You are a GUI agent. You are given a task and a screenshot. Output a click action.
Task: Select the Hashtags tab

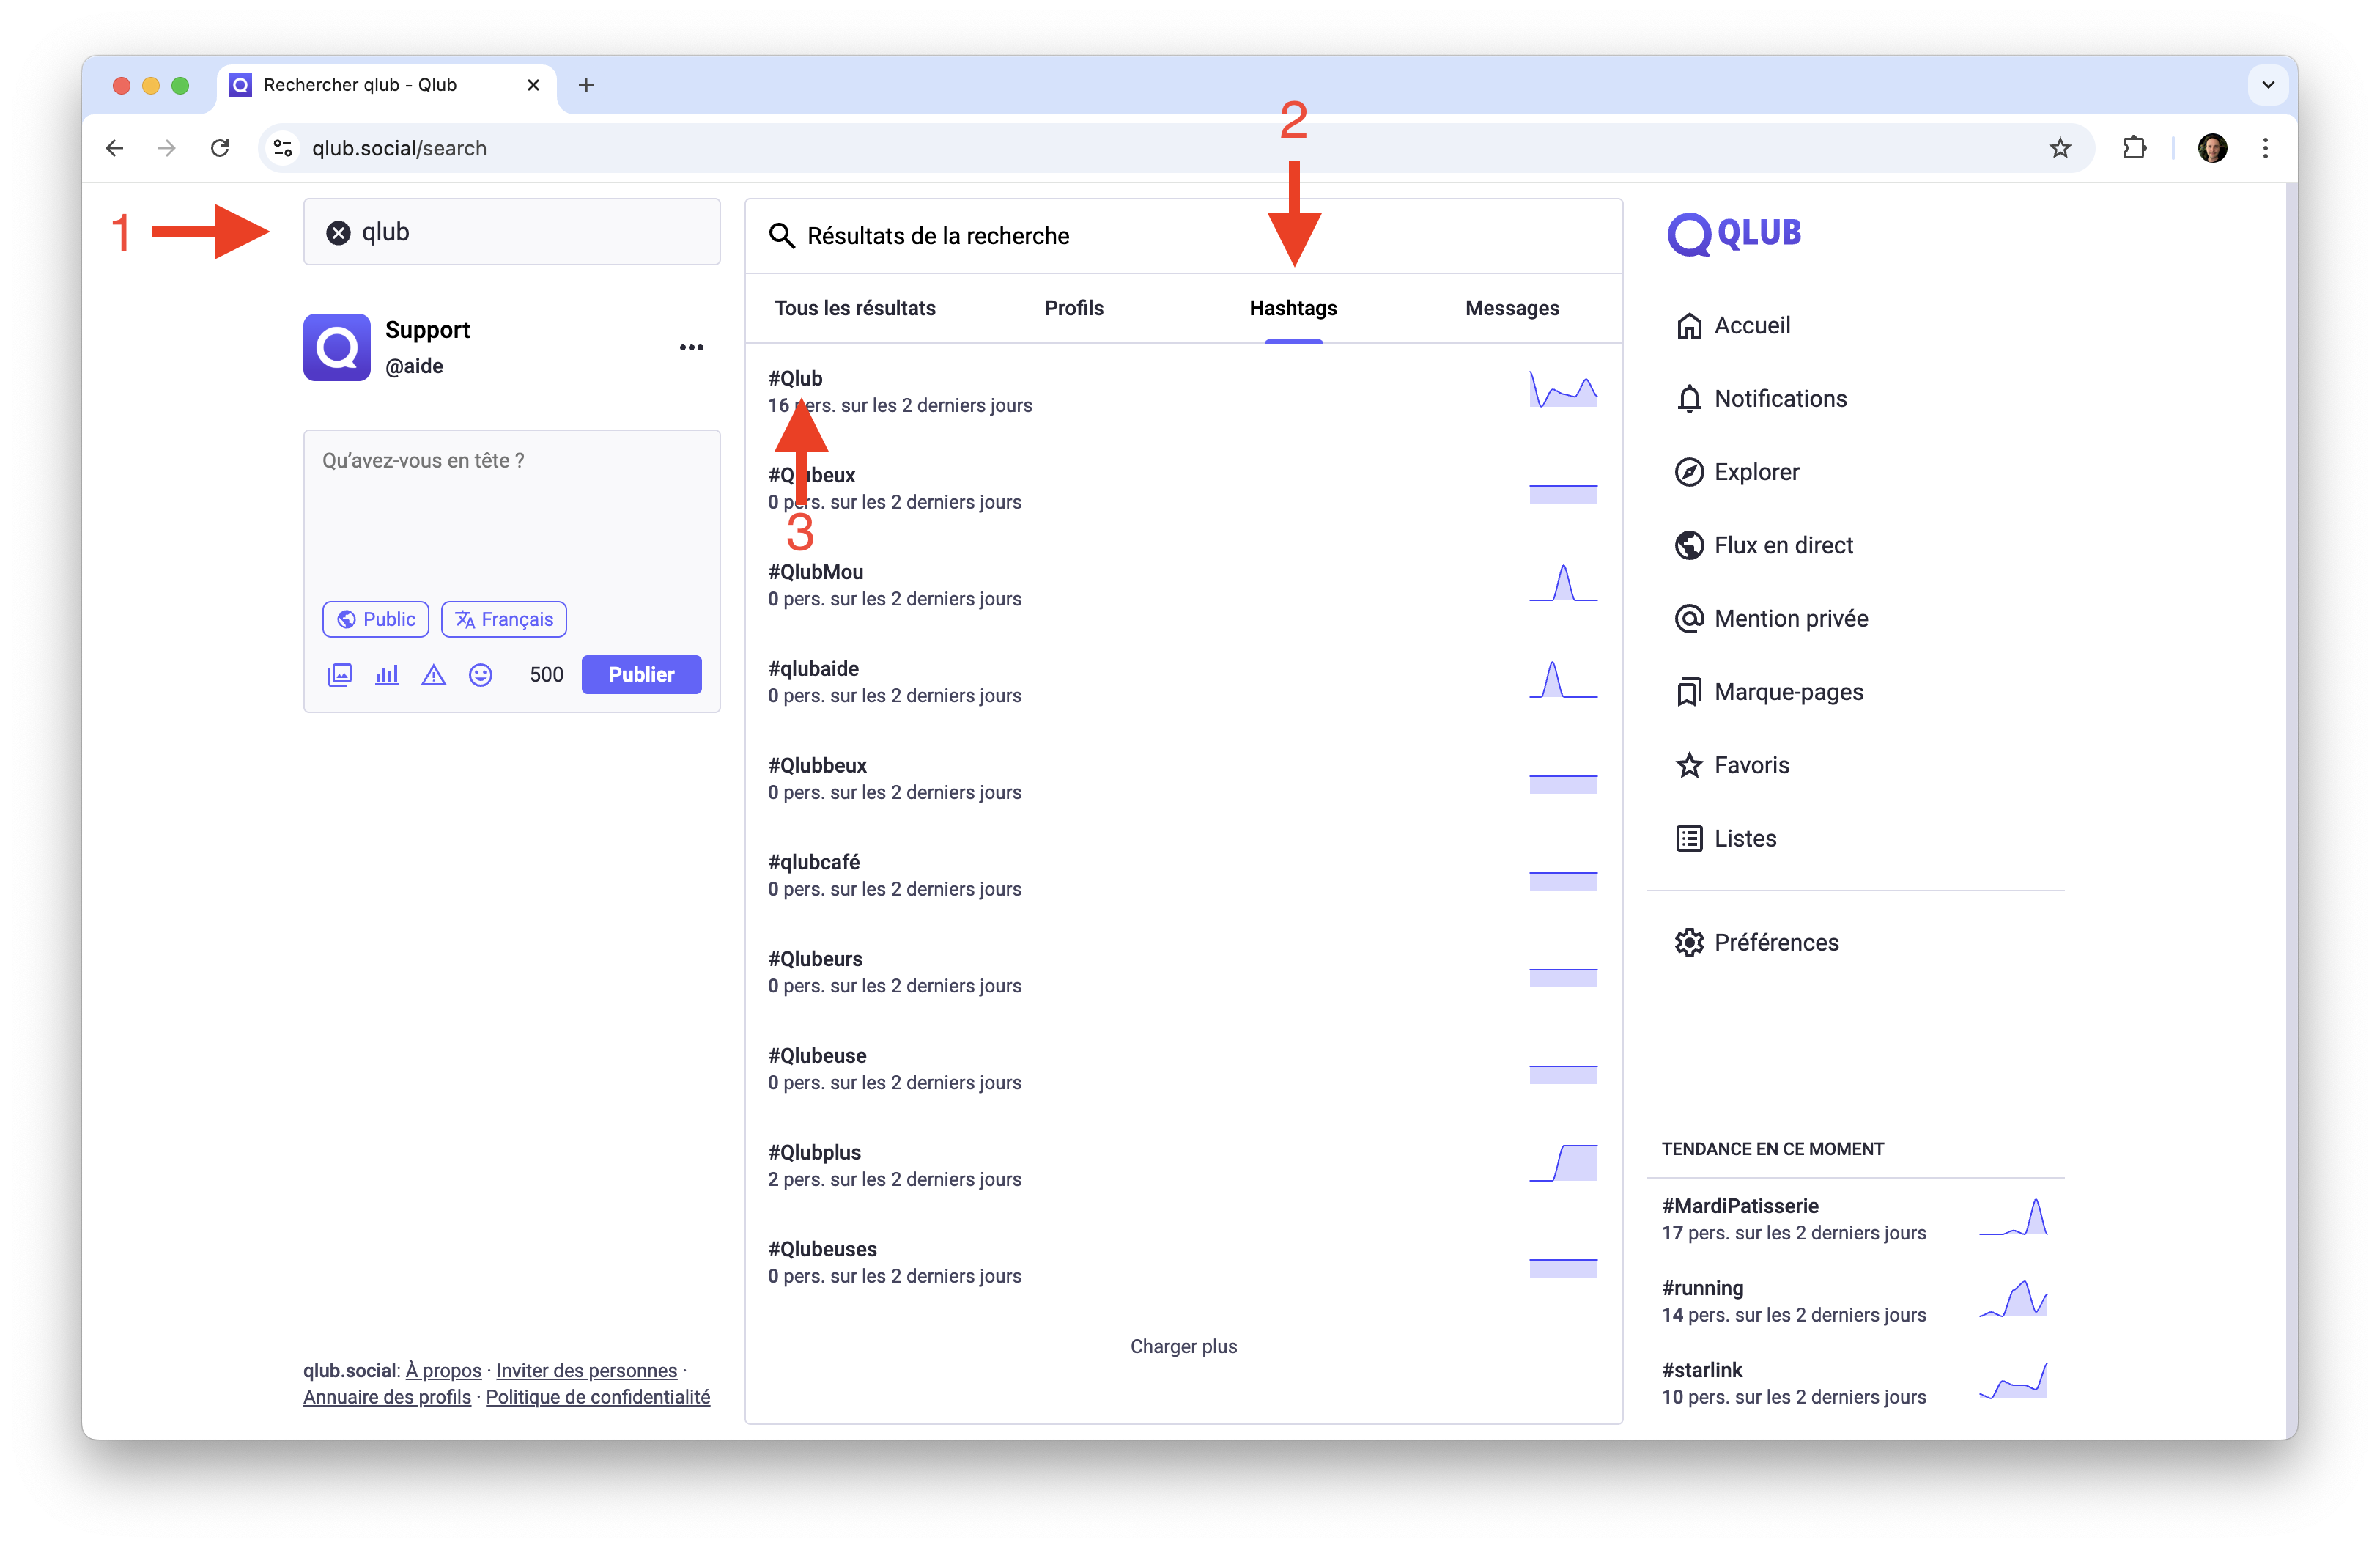tap(1293, 308)
